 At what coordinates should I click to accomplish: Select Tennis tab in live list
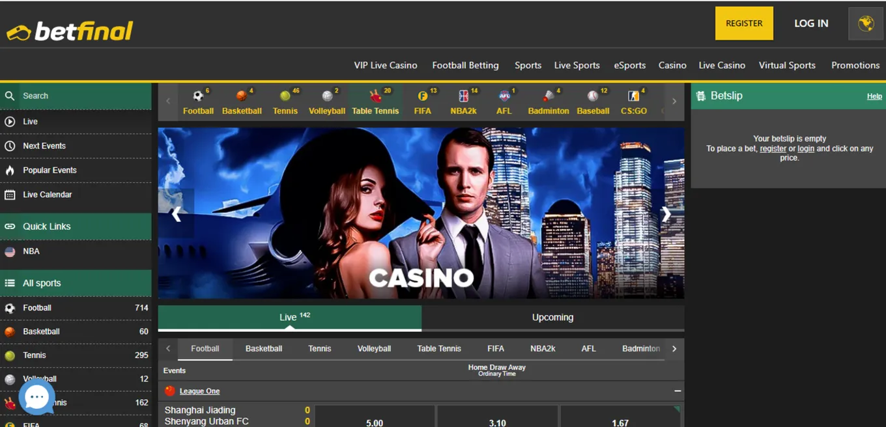pos(320,349)
